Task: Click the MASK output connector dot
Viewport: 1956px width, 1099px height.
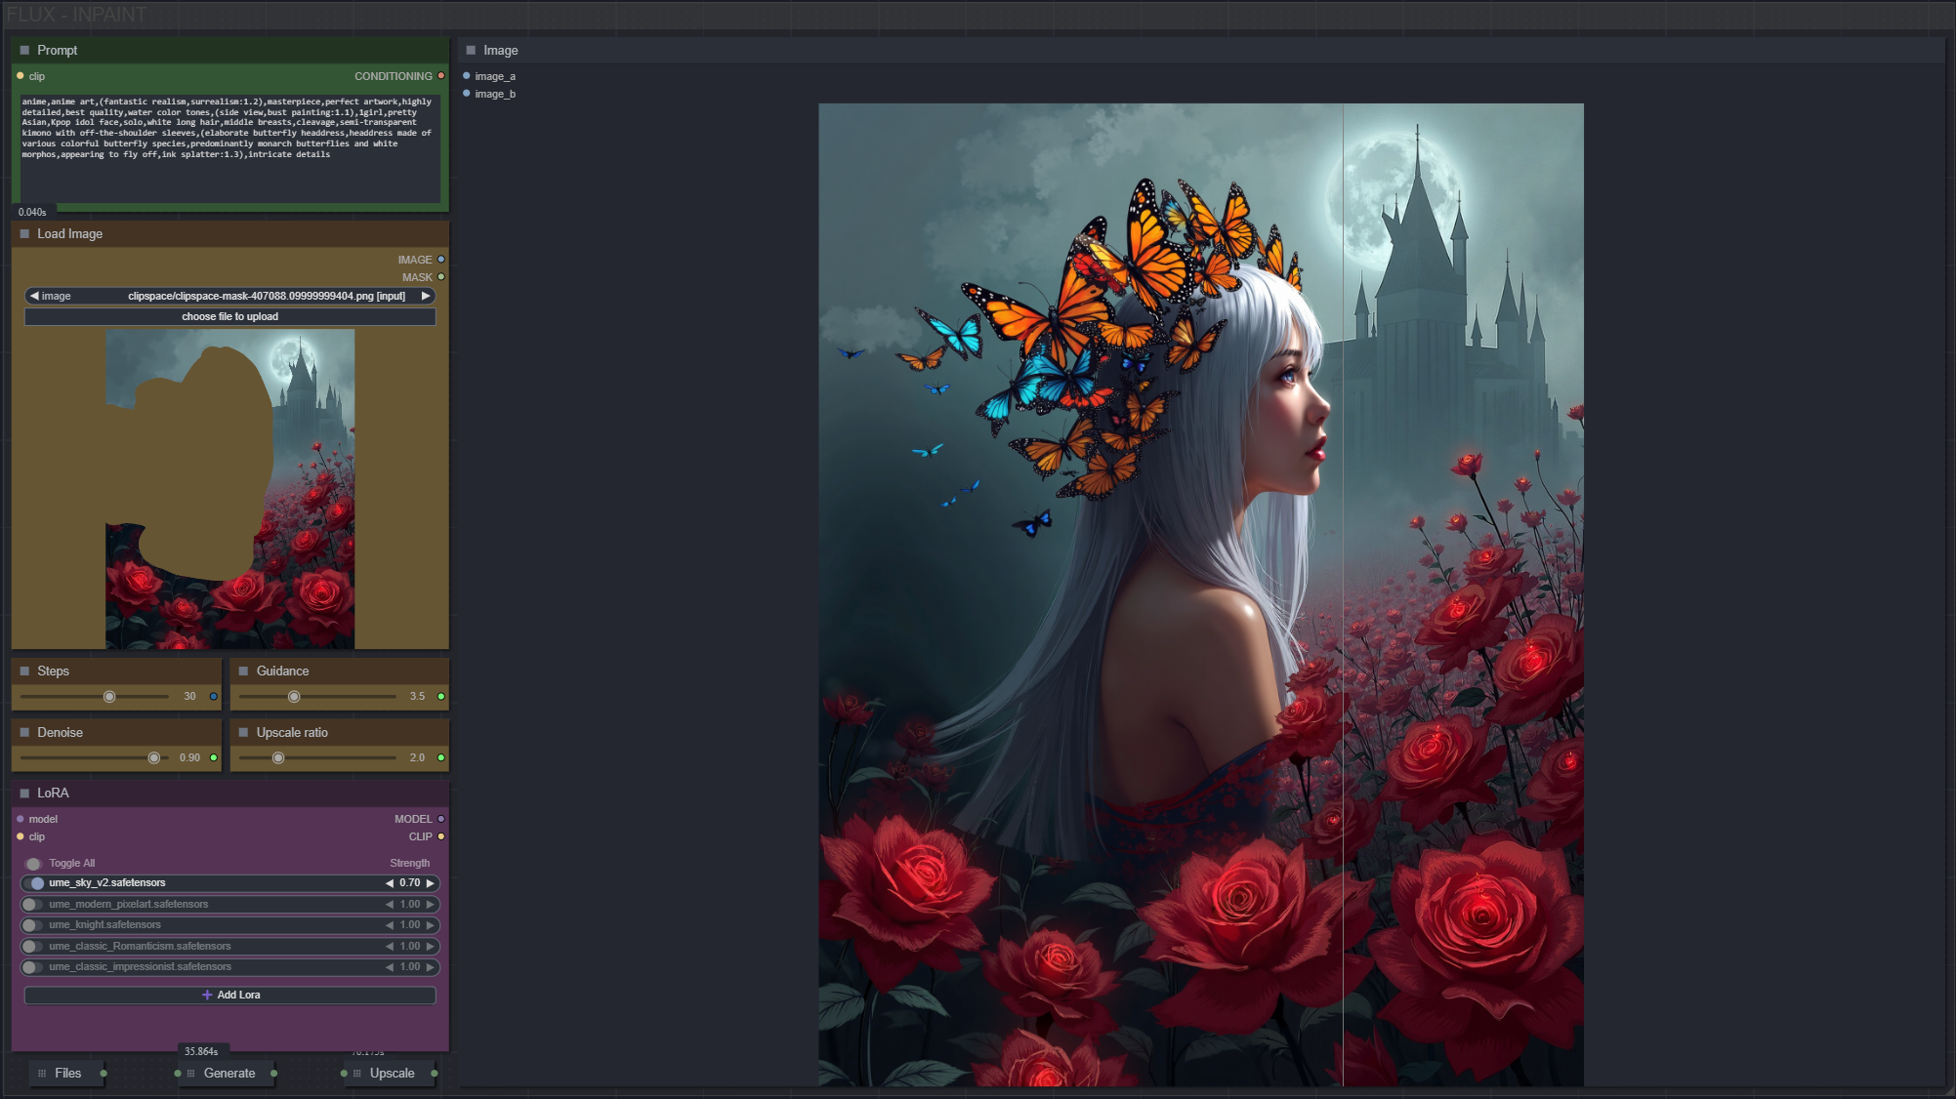Action: (441, 277)
